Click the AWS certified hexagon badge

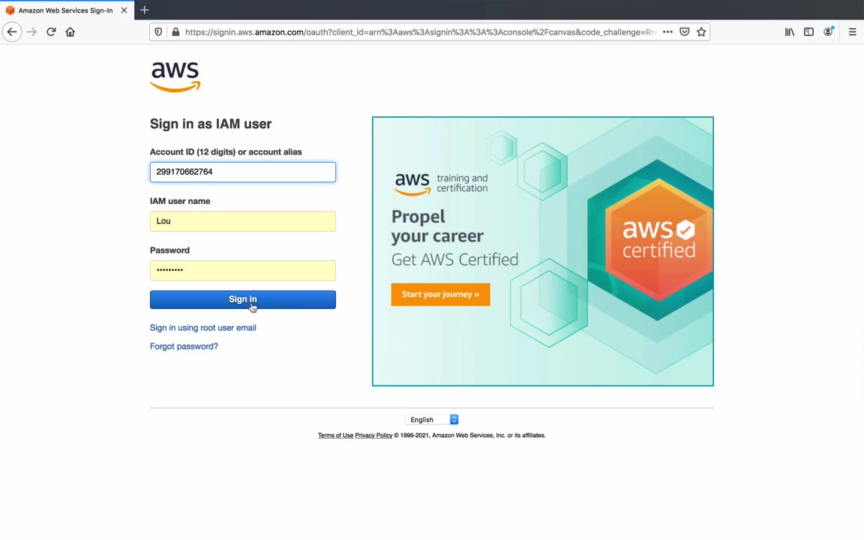[658, 240]
